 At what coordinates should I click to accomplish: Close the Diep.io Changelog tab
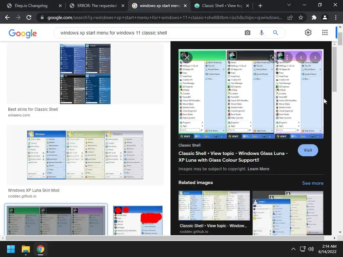60,6
